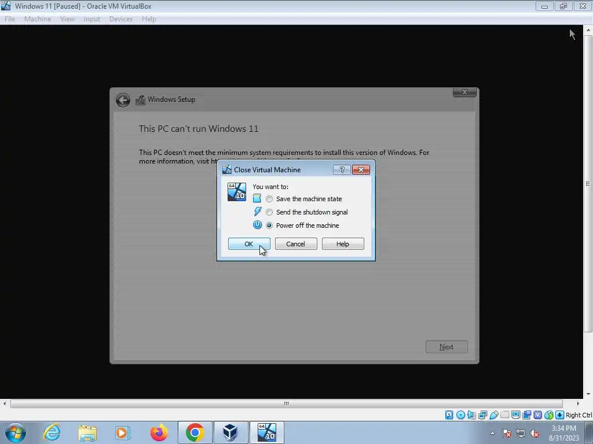Click the network tray icon
The height and width of the screenshot is (444, 593).
point(521,433)
